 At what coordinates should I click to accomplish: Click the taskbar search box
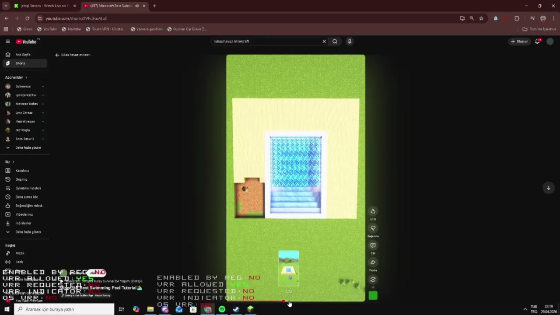[x=64, y=309]
